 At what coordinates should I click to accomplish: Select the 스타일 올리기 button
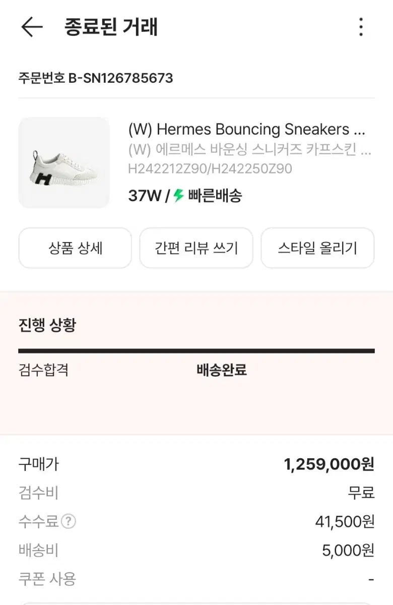(x=317, y=248)
